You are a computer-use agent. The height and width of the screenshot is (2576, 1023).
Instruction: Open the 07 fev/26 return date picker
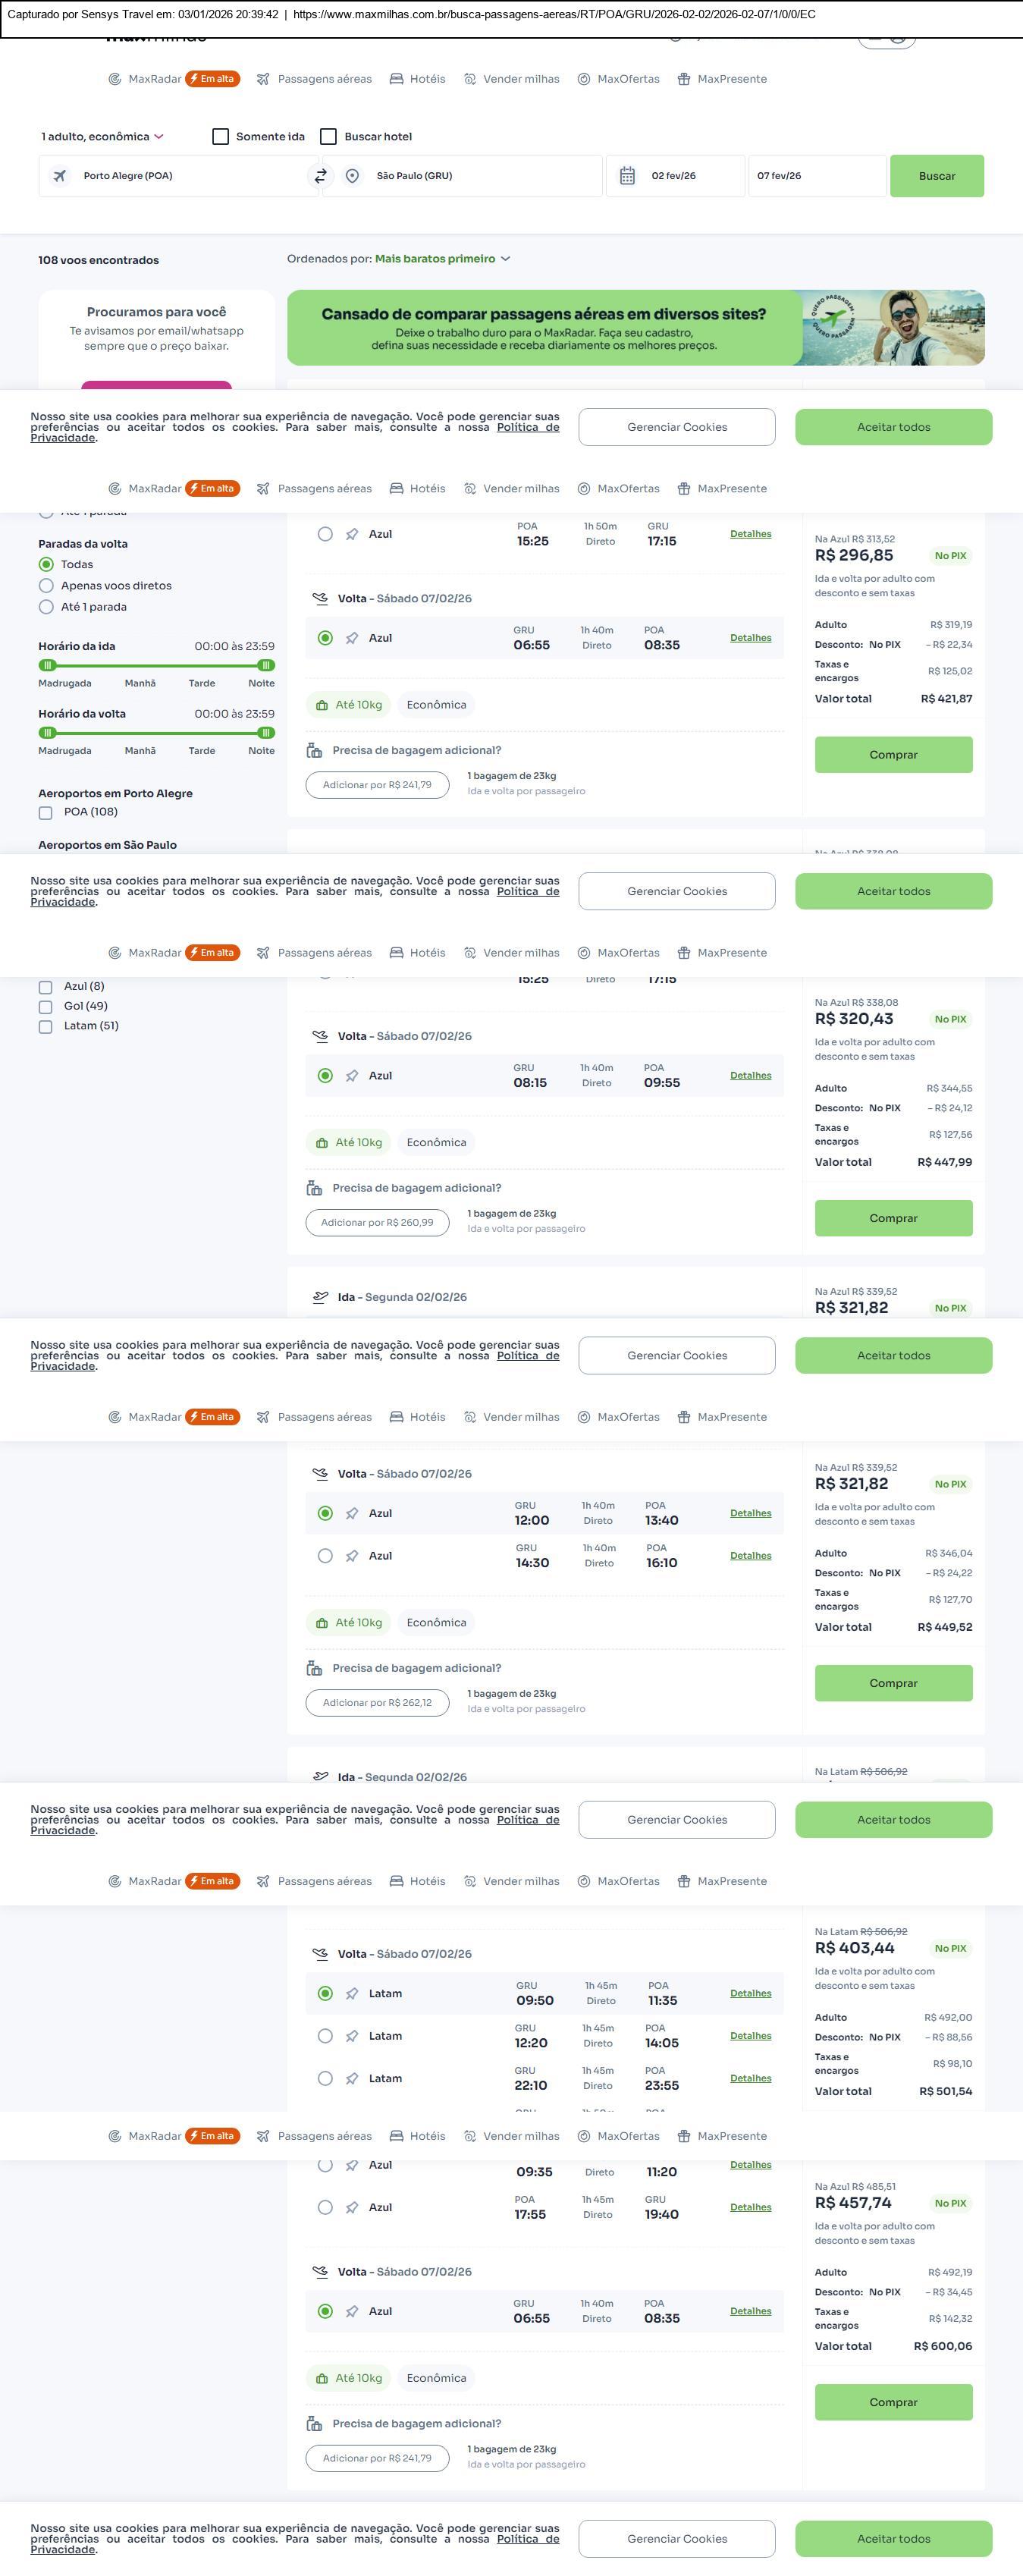click(x=816, y=176)
